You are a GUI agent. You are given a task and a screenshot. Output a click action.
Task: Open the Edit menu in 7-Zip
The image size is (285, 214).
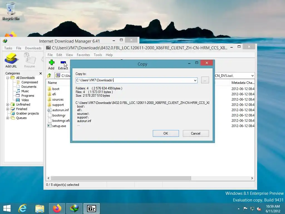[x=59, y=55]
